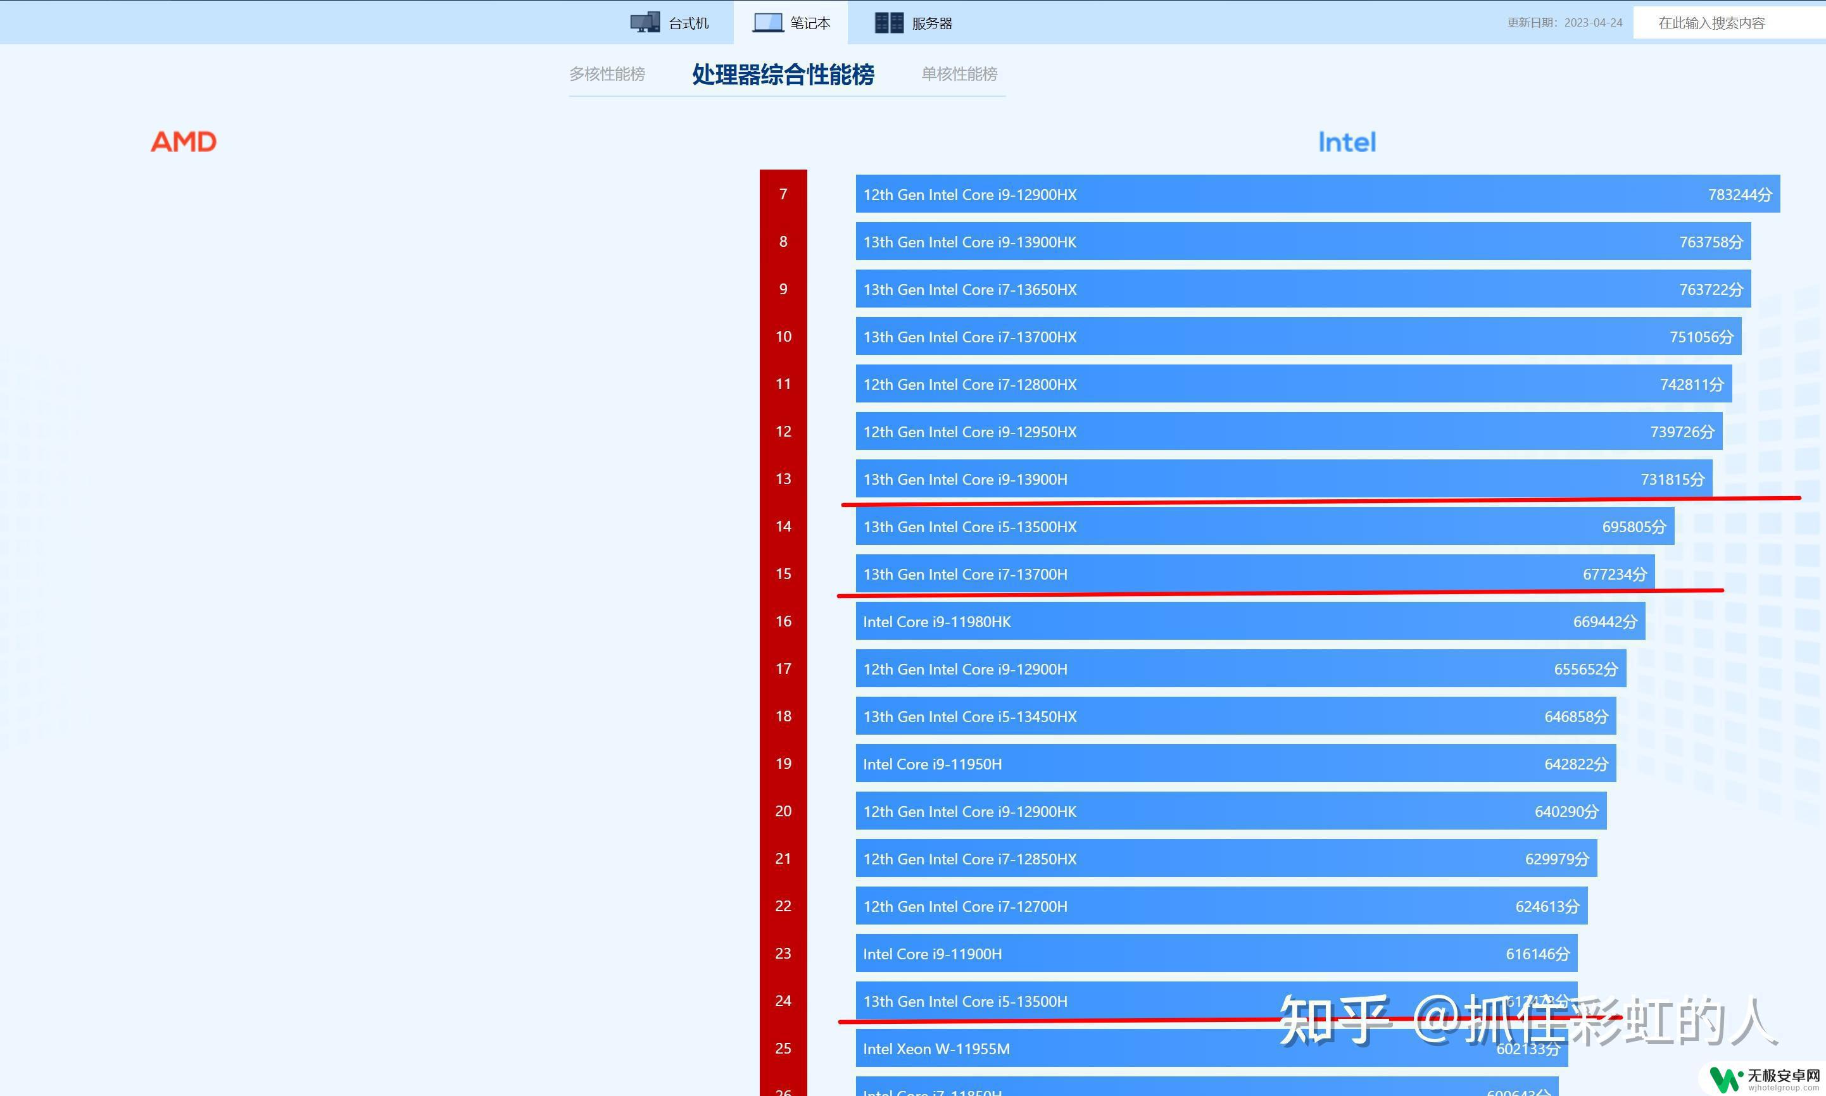Image resolution: width=1826 pixels, height=1096 pixels.
Task: Click the server rack icon
Action: click(888, 23)
